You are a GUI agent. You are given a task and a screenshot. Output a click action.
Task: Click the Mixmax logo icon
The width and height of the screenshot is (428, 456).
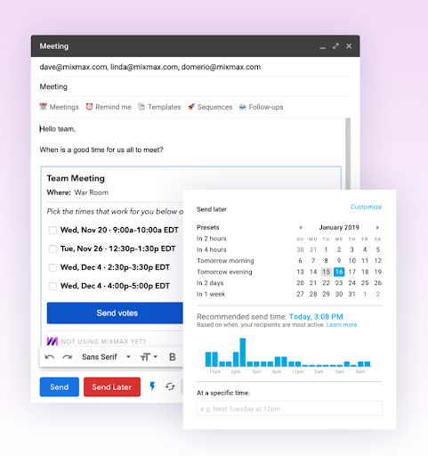(52, 341)
